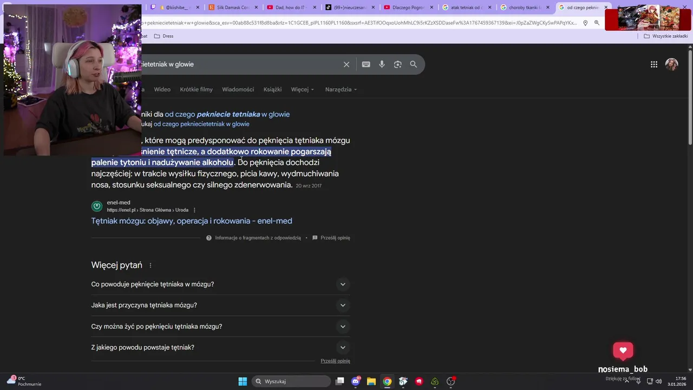
Task: Switch to Krótkie filmy results tab
Action: click(x=196, y=89)
